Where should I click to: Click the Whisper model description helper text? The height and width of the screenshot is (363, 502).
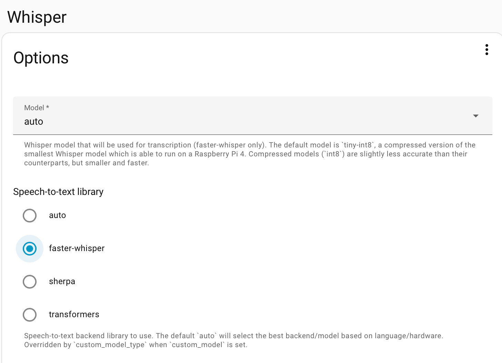click(x=250, y=154)
